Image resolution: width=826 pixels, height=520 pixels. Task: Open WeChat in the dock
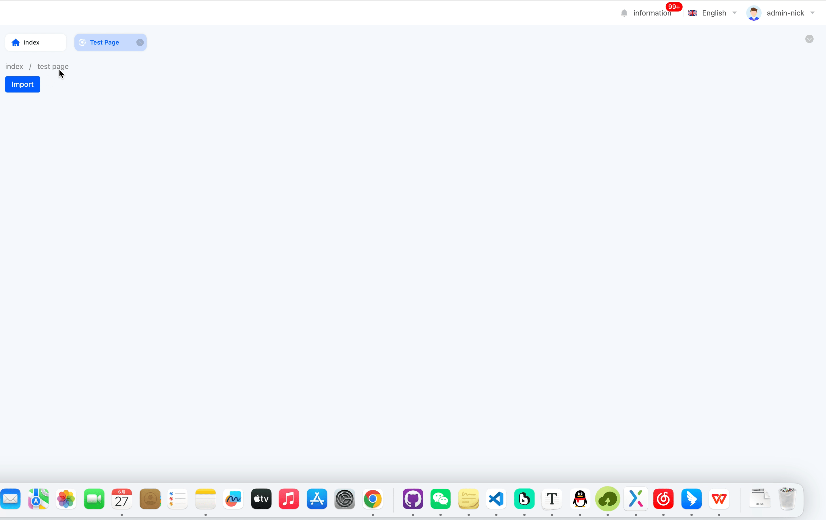pos(441,499)
